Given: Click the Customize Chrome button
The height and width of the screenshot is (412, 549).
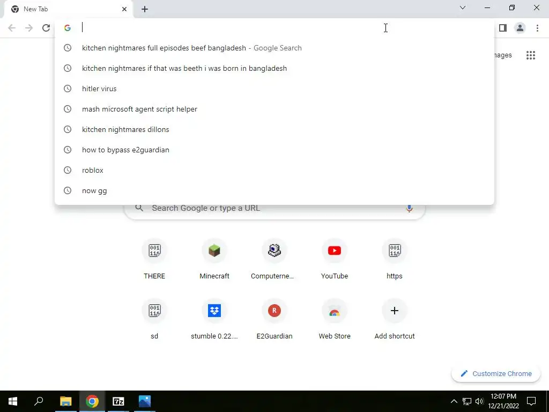Looking at the screenshot, I should tap(496, 373).
